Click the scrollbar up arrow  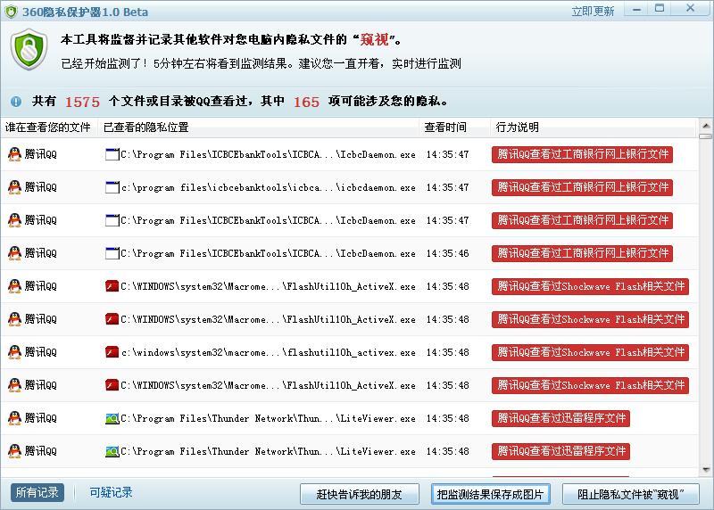click(x=706, y=125)
